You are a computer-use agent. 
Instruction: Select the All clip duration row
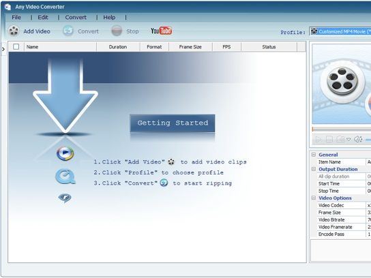344,176
